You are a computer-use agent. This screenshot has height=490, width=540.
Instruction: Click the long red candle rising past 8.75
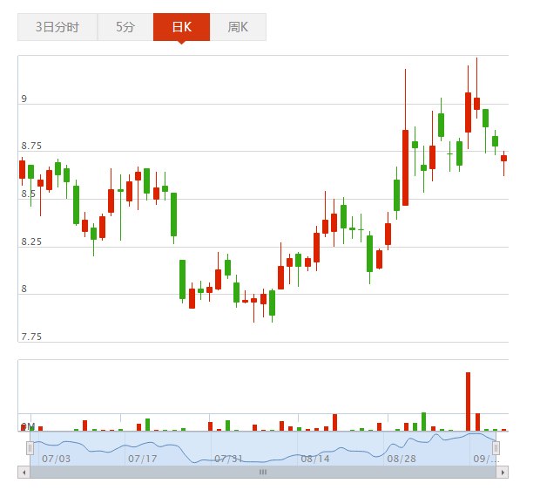point(405,167)
